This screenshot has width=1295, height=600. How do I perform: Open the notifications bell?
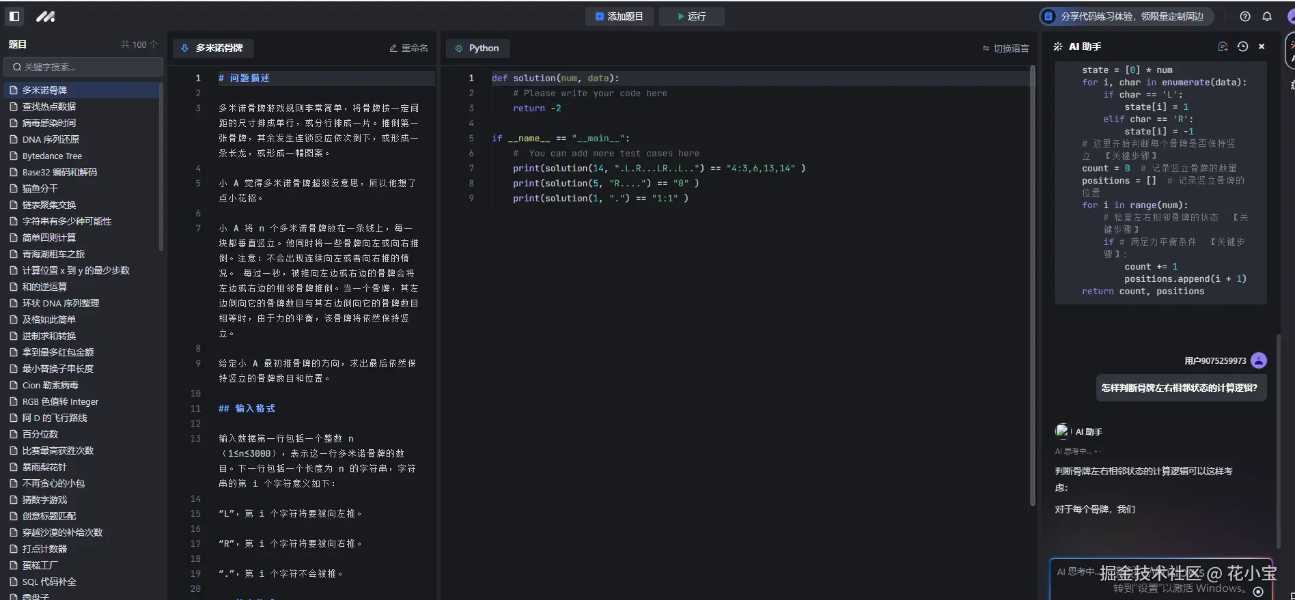[1267, 16]
